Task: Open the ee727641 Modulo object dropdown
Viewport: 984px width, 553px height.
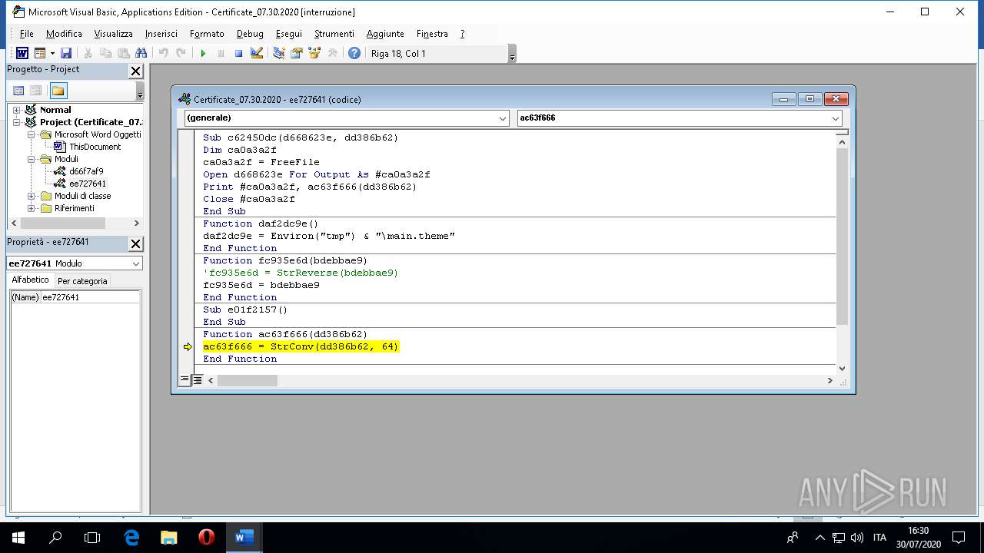Action: [135, 263]
